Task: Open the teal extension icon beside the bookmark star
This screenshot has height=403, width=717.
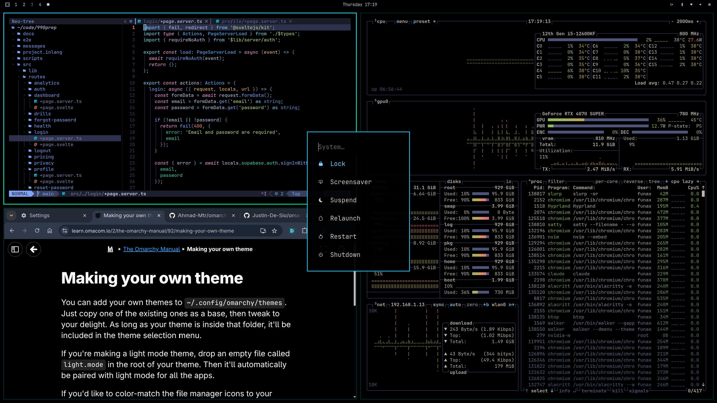Action: point(292,231)
